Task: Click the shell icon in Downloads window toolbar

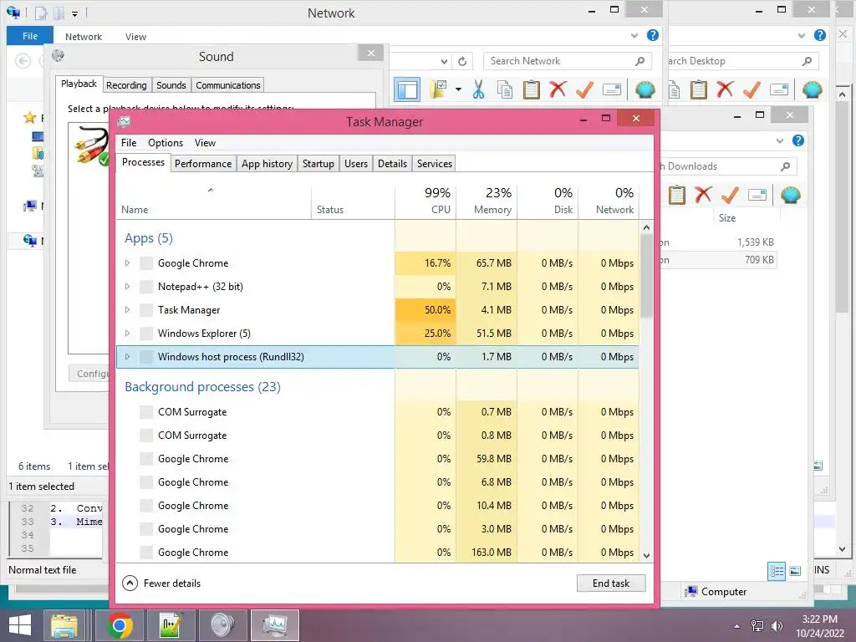Action: click(791, 195)
